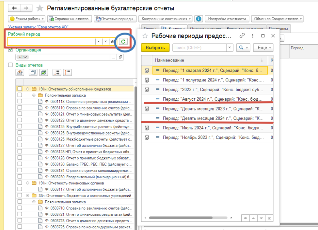Open Настройка отчетности

227,19
